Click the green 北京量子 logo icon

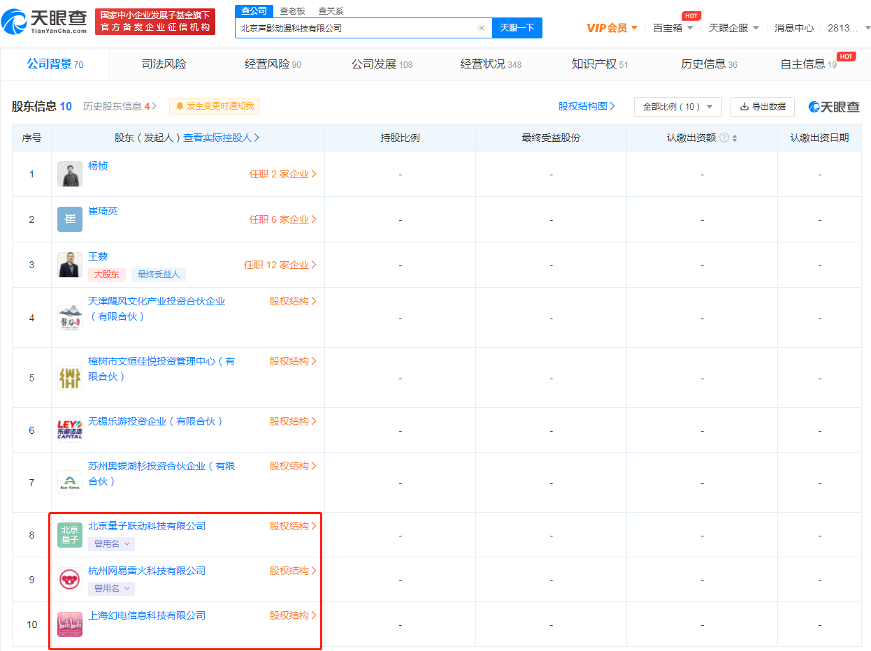click(70, 535)
